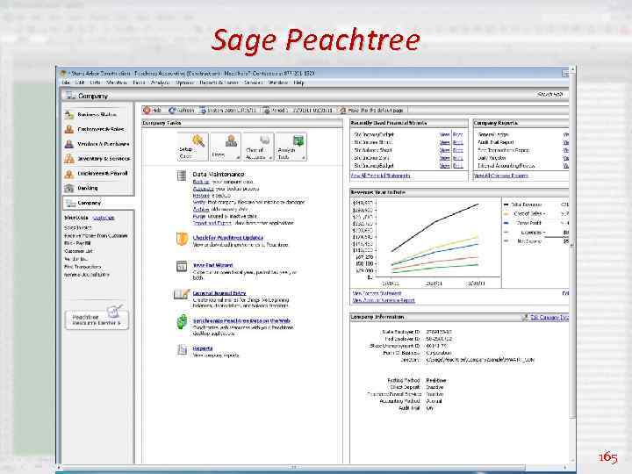Open the Options menu

pos(184,83)
